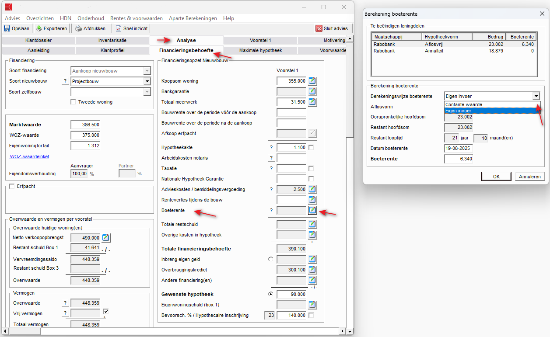This screenshot has height=337, width=550.
Task: Open the Advies menu
Action: pyautogui.click(x=12, y=18)
